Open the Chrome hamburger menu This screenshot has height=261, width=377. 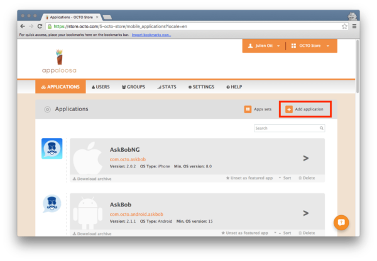[x=354, y=26]
